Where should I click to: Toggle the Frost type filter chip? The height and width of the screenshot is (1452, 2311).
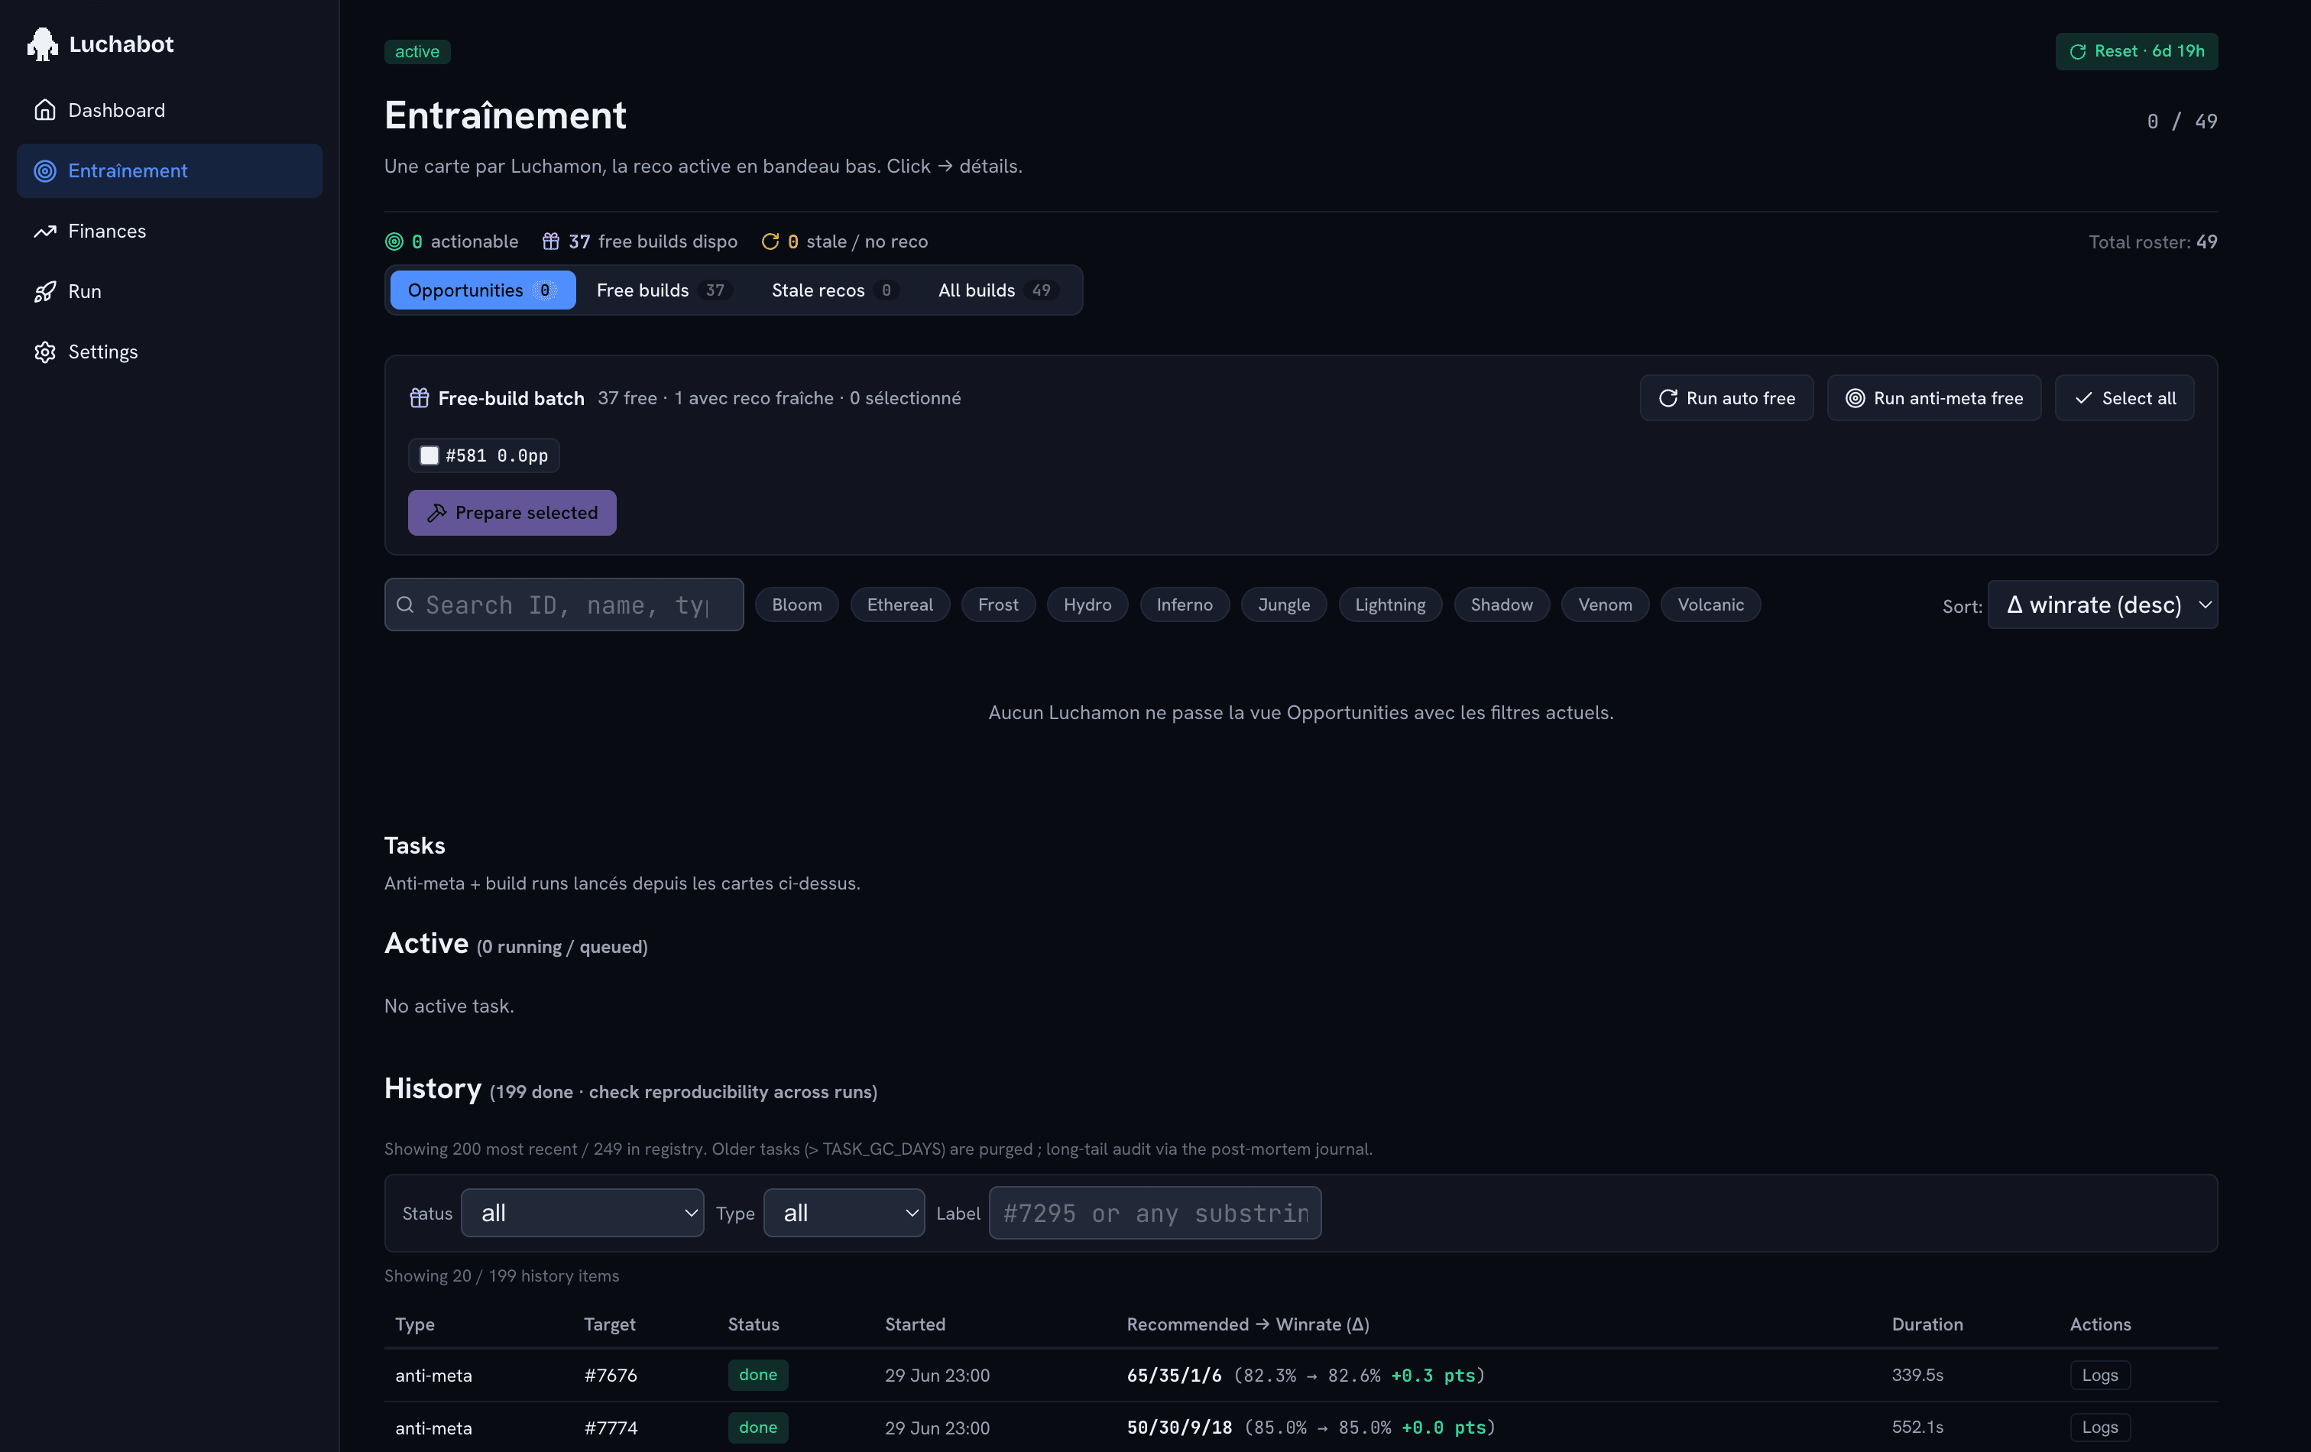(998, 604)
